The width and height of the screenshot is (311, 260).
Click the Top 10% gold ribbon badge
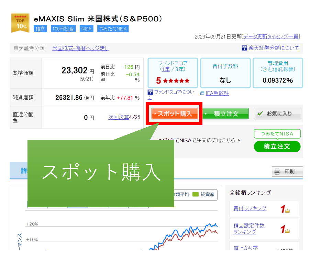(20, 23)
